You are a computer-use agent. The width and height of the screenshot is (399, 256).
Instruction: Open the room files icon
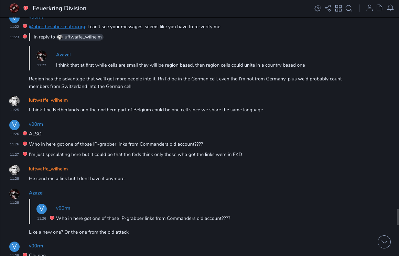pos(380,8)
